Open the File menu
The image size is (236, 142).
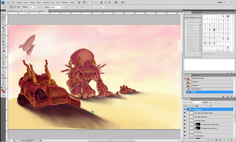coord(8,3)
